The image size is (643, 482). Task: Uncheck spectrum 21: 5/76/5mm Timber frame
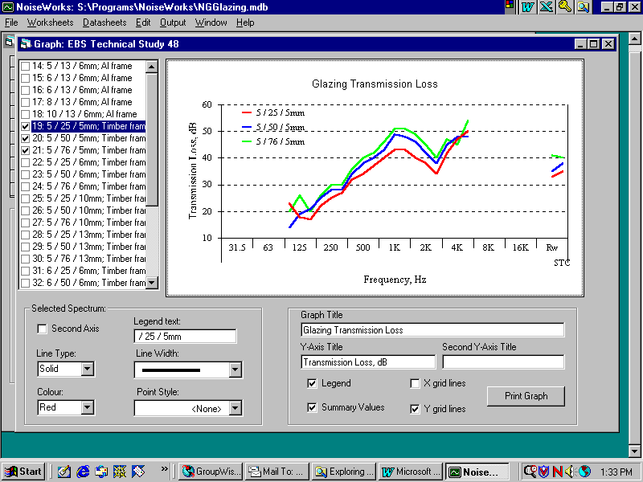coord(26,150)
